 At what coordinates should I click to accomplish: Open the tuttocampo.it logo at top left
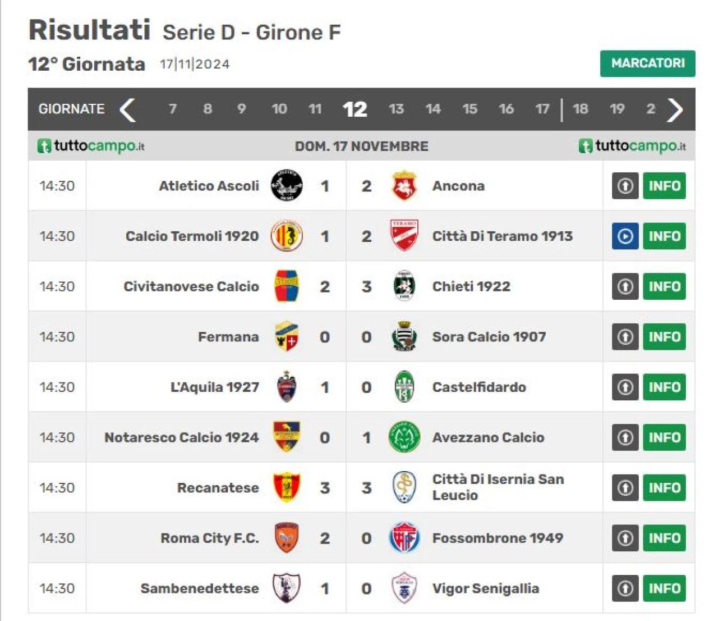pyautogui.click(x=91, y=146)
